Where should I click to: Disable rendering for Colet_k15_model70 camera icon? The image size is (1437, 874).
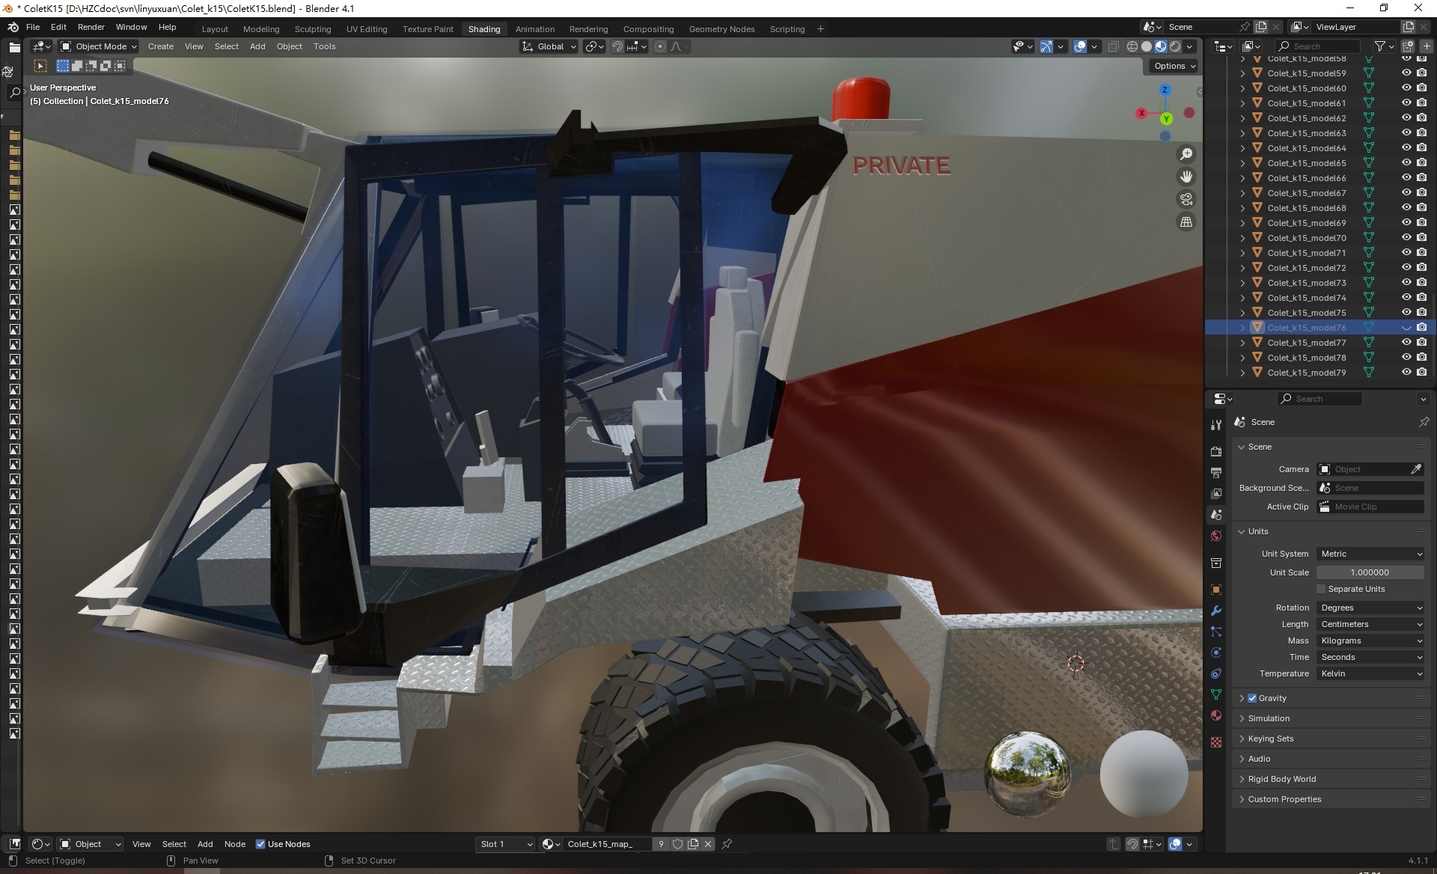click(x=1422, y=237)
